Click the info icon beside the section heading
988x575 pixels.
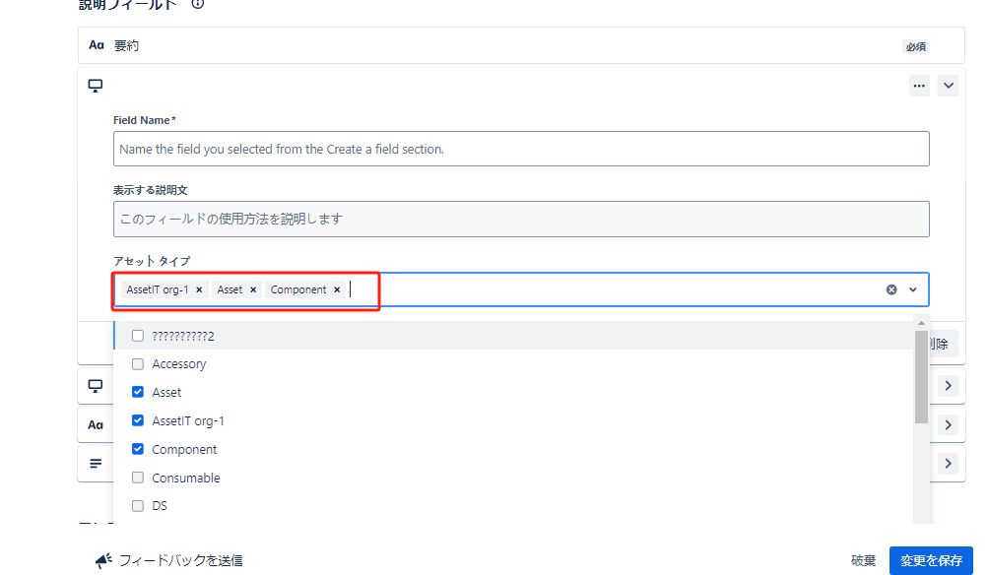click(x=198, y=4)
